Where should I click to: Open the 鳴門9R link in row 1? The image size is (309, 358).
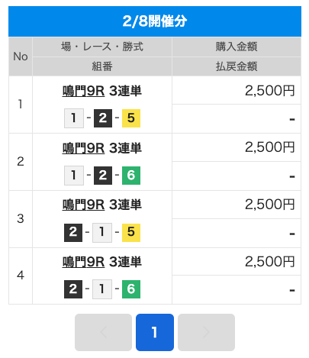(83, 91)
